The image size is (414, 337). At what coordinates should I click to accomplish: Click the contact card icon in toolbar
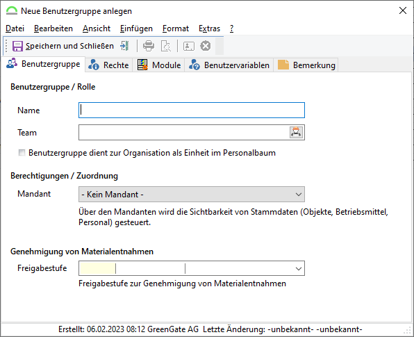pyautogui.click(x=189, y=46)
